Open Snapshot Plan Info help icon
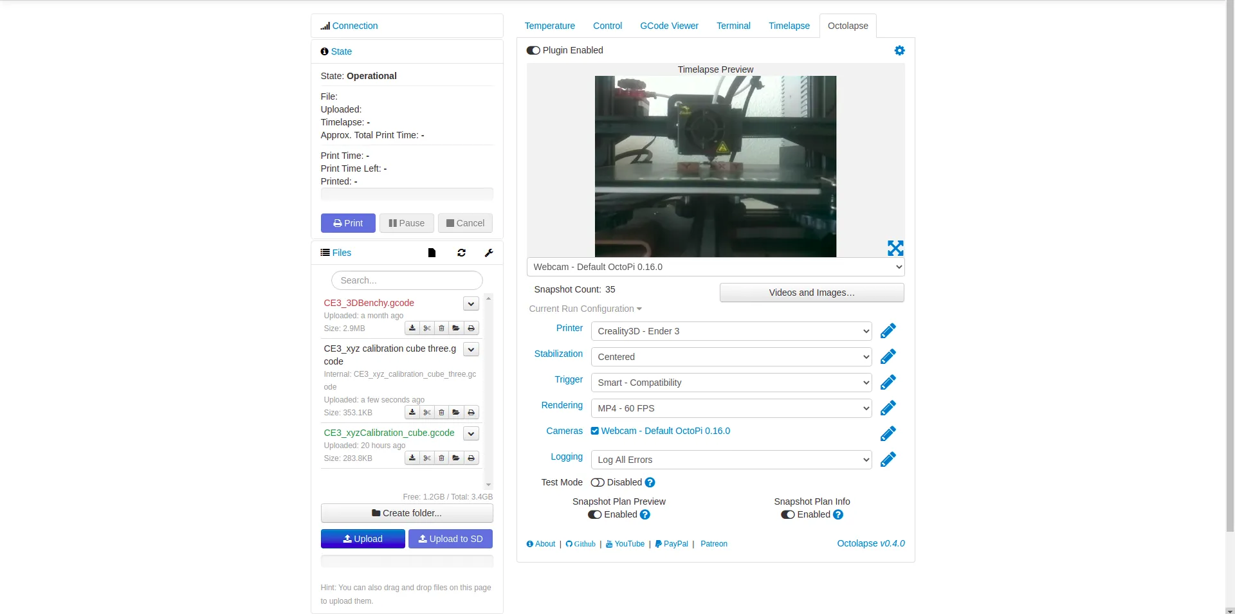1235x614 pixels. (837, 514)
